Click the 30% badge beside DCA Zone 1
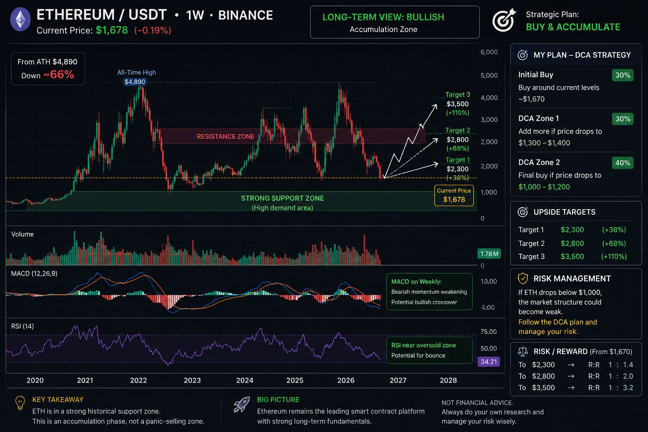This screenshot has height=432, width=648. (x=623, y=119)
